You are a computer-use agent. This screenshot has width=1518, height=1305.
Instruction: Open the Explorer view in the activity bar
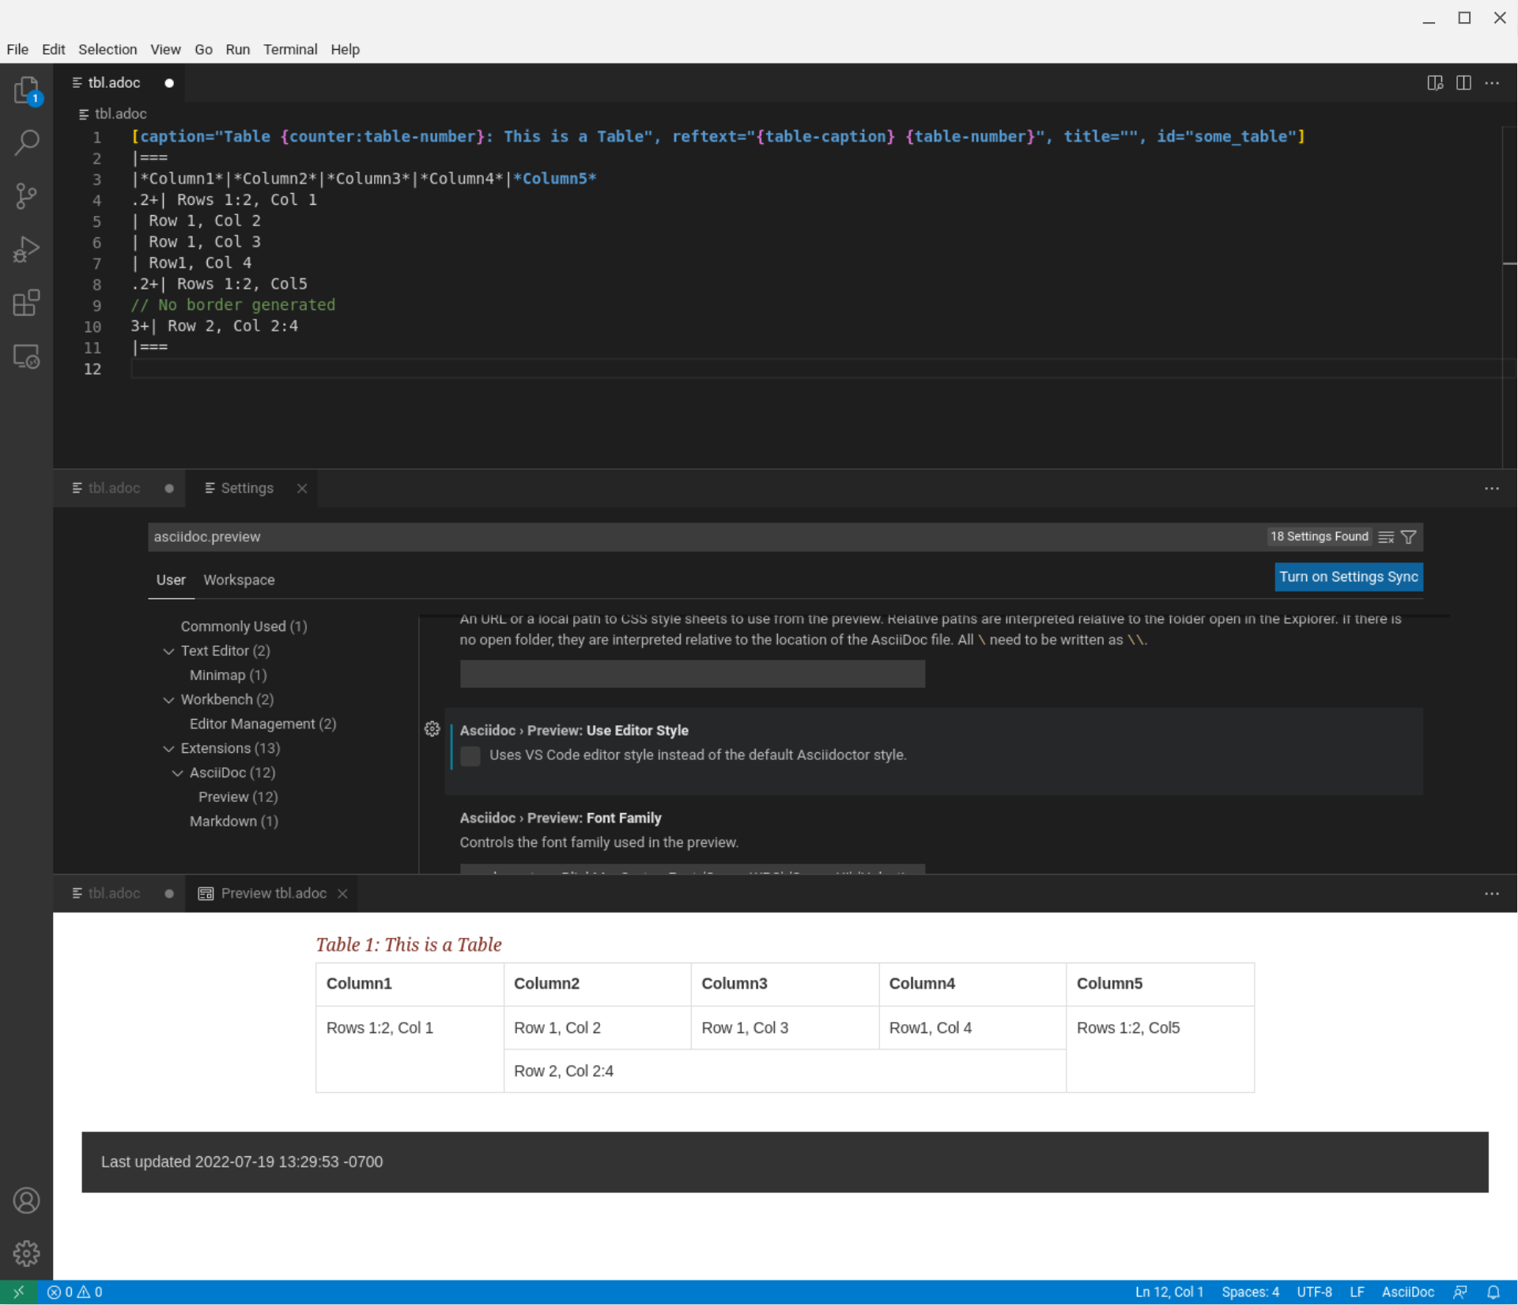26,90
